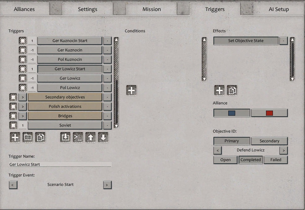Image resolution: width=305 pixels, height=210 pixels.
Task: Delete the Pol Lowicz trigger
Action: 107,88
